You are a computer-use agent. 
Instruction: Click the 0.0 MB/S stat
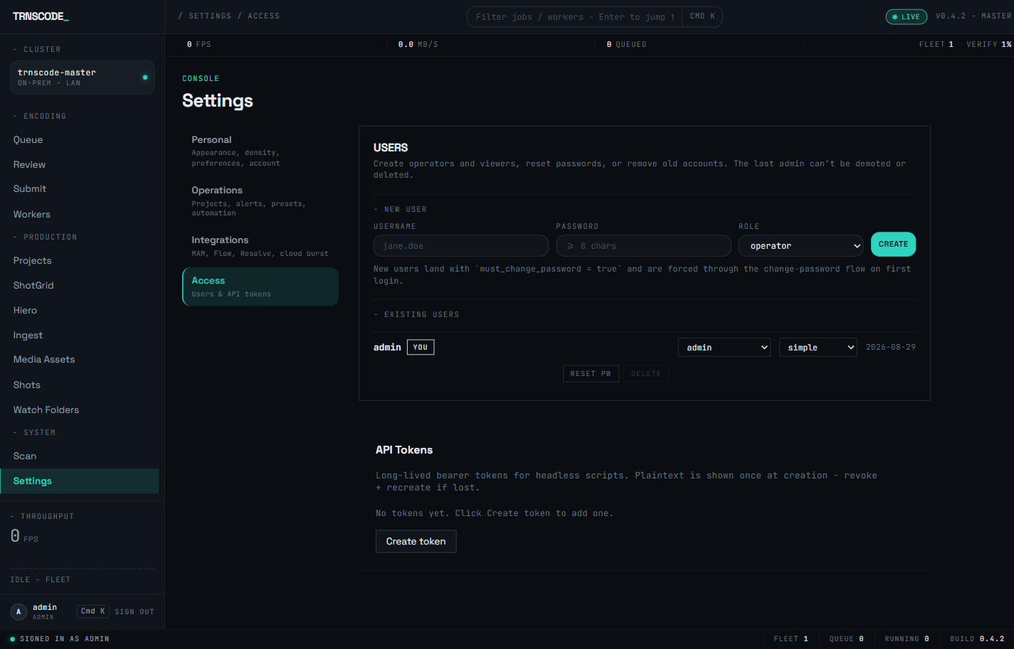click(x=418, y=44)
